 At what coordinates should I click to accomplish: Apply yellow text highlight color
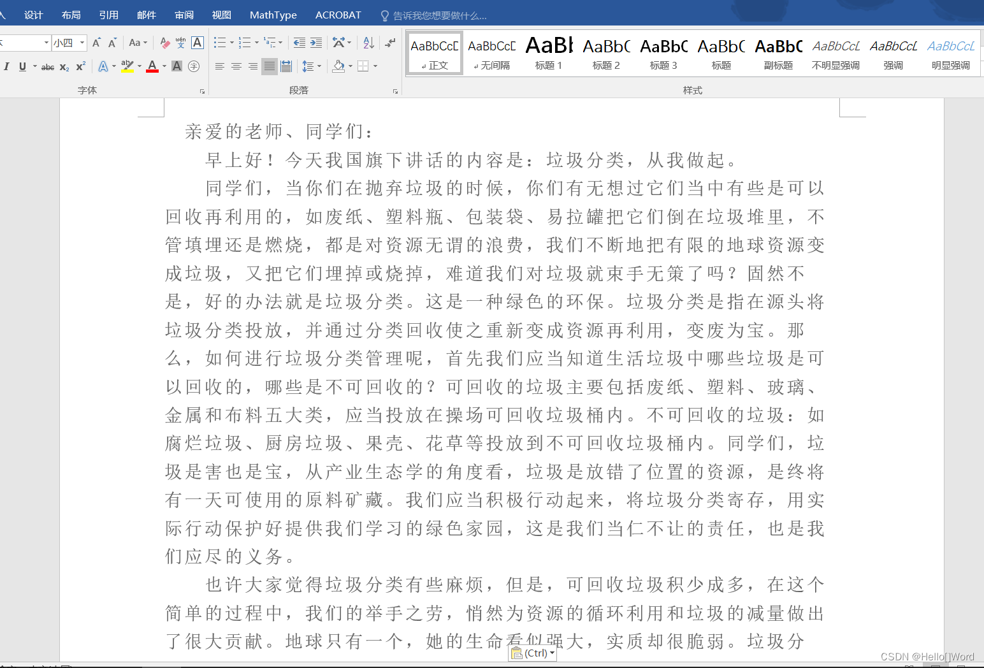point(127,66)
